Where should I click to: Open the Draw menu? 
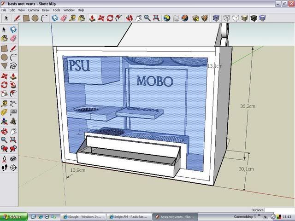[46, 10]
